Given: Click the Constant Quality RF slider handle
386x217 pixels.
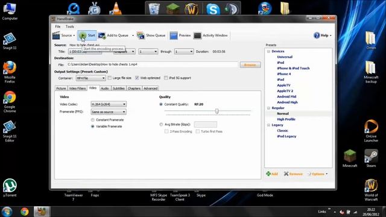Looking at the screenshot, I should pyautogui.click(x=217, y=111).
